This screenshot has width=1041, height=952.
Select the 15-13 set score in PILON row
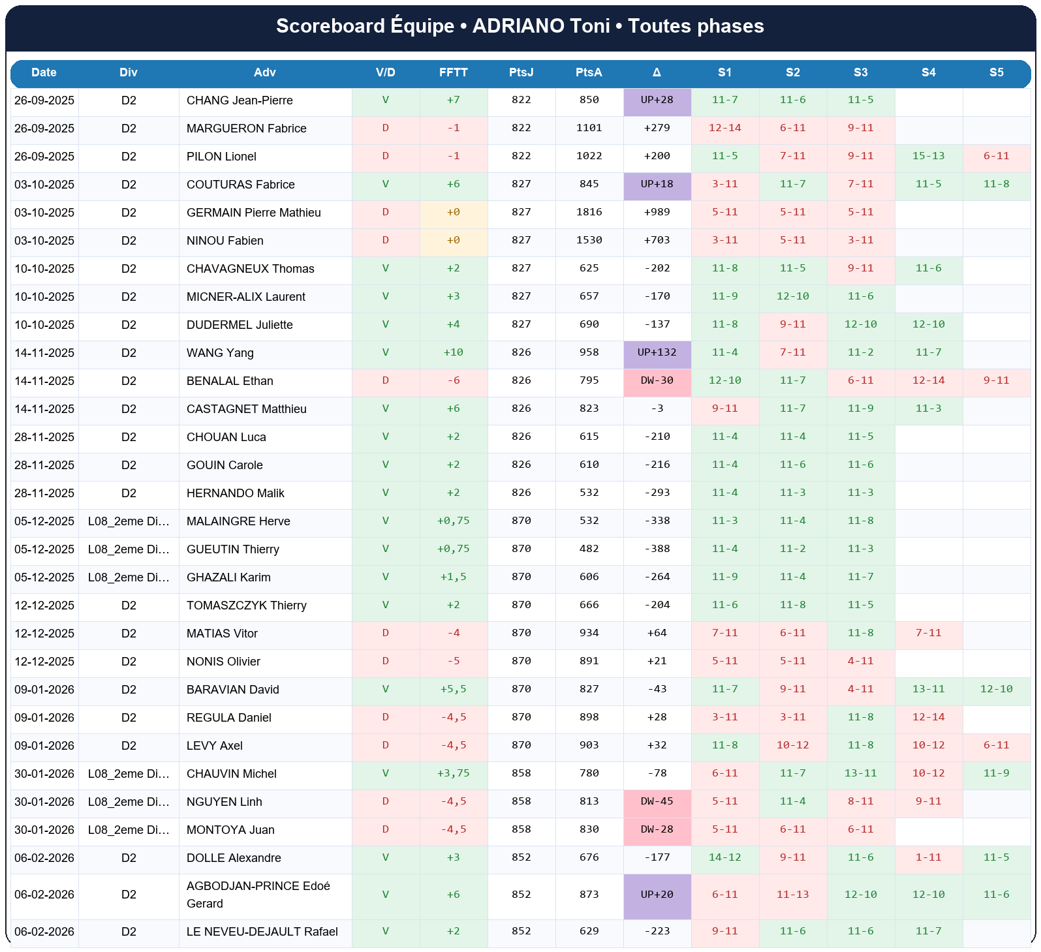click(x=929, y=157)
